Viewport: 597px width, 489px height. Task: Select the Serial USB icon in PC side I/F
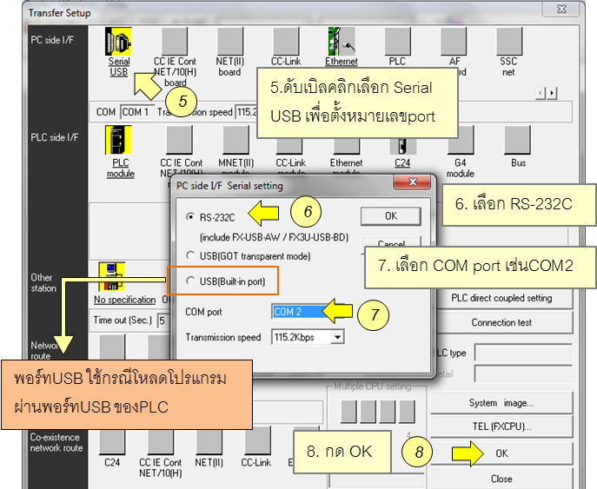(118, 42)
